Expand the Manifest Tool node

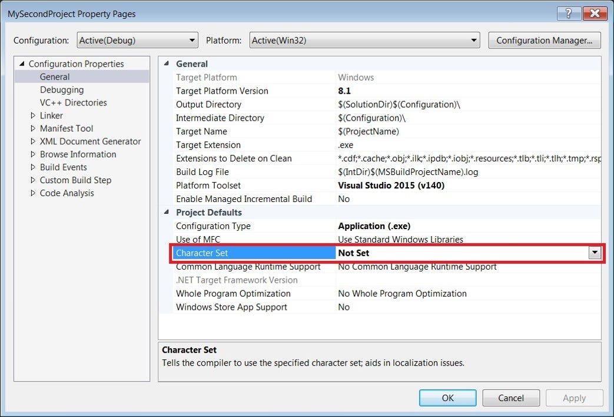tap(34, 128)
